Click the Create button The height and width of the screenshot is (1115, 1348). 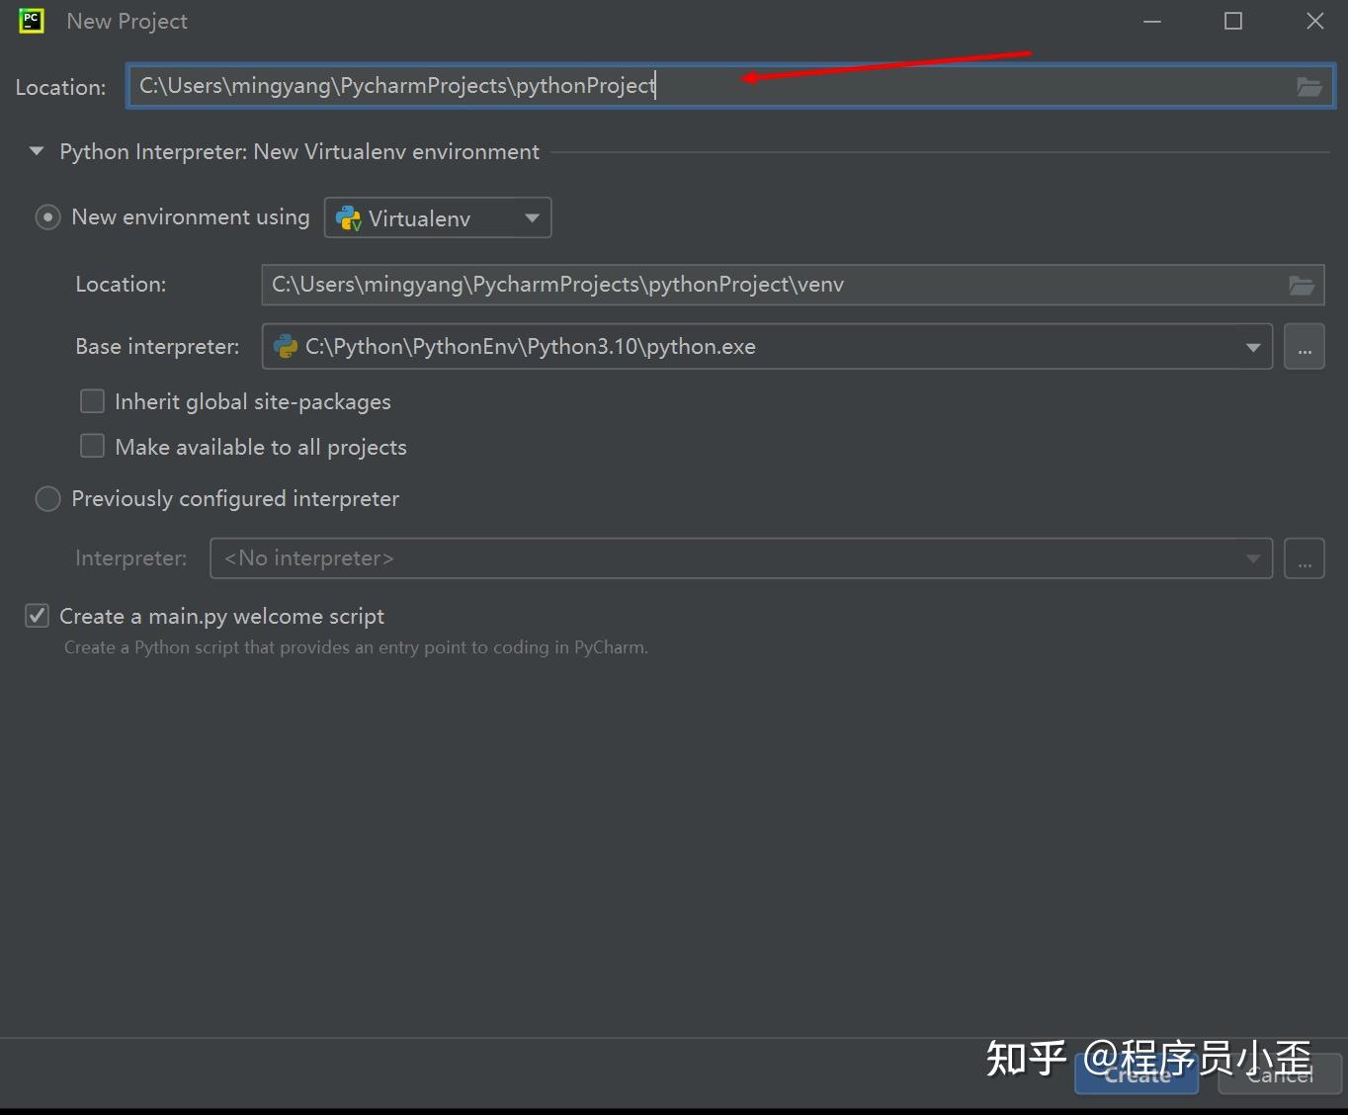point(1137,1075)
